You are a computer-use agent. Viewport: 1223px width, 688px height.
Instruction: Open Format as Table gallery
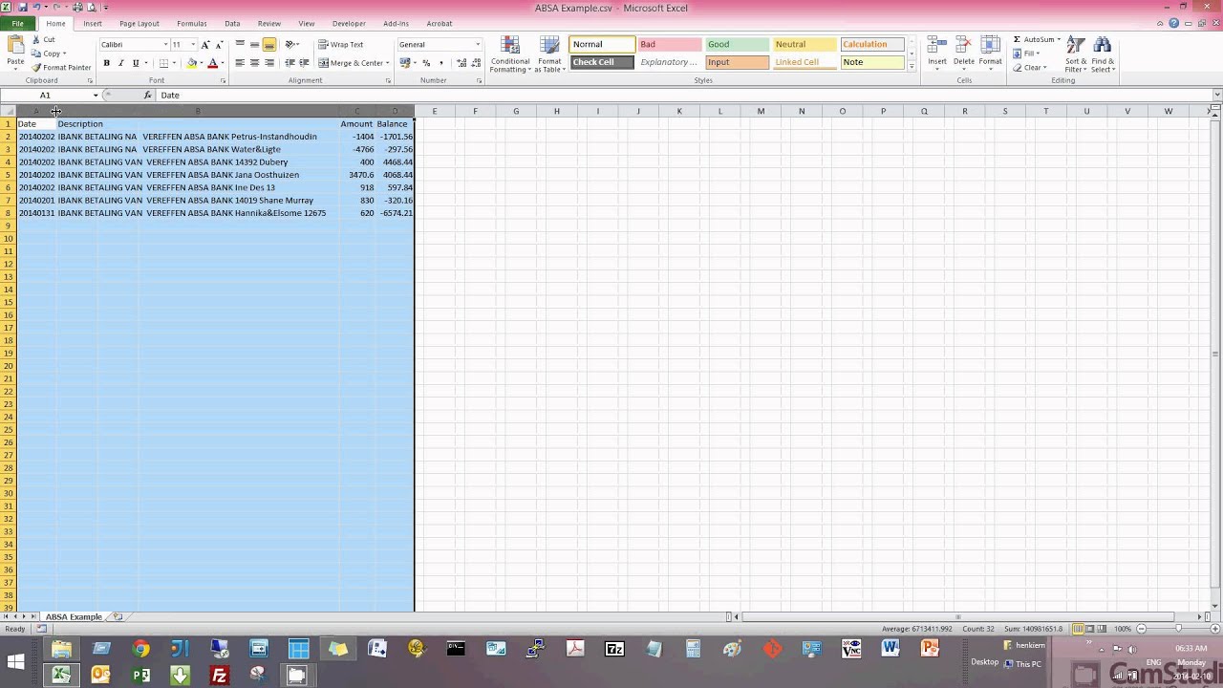click(x=548, y=54)
